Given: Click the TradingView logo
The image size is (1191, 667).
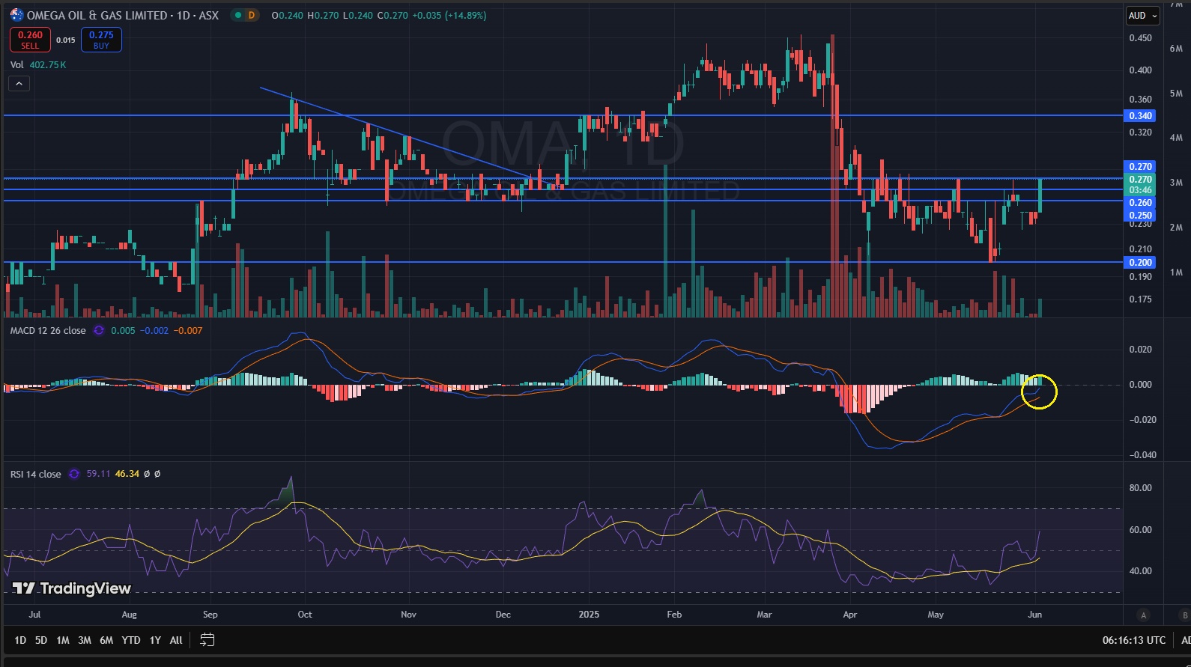Looking at the screenshot, I should click(x=72, y=588).
